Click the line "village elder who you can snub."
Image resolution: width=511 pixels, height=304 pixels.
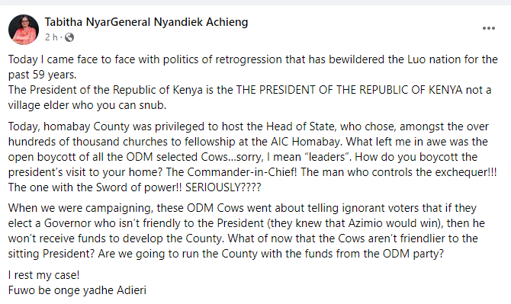click(88, 105)
